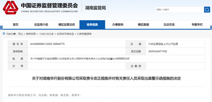
Task: Focus the keyword search input field
Action: click(180, 10)
